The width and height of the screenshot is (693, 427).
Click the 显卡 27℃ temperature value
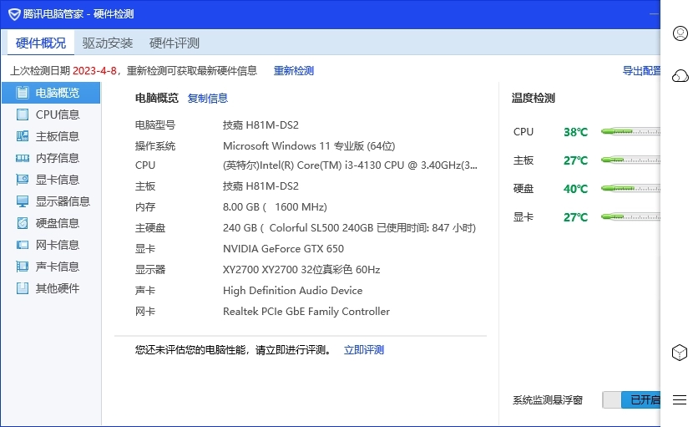[575, 216]
